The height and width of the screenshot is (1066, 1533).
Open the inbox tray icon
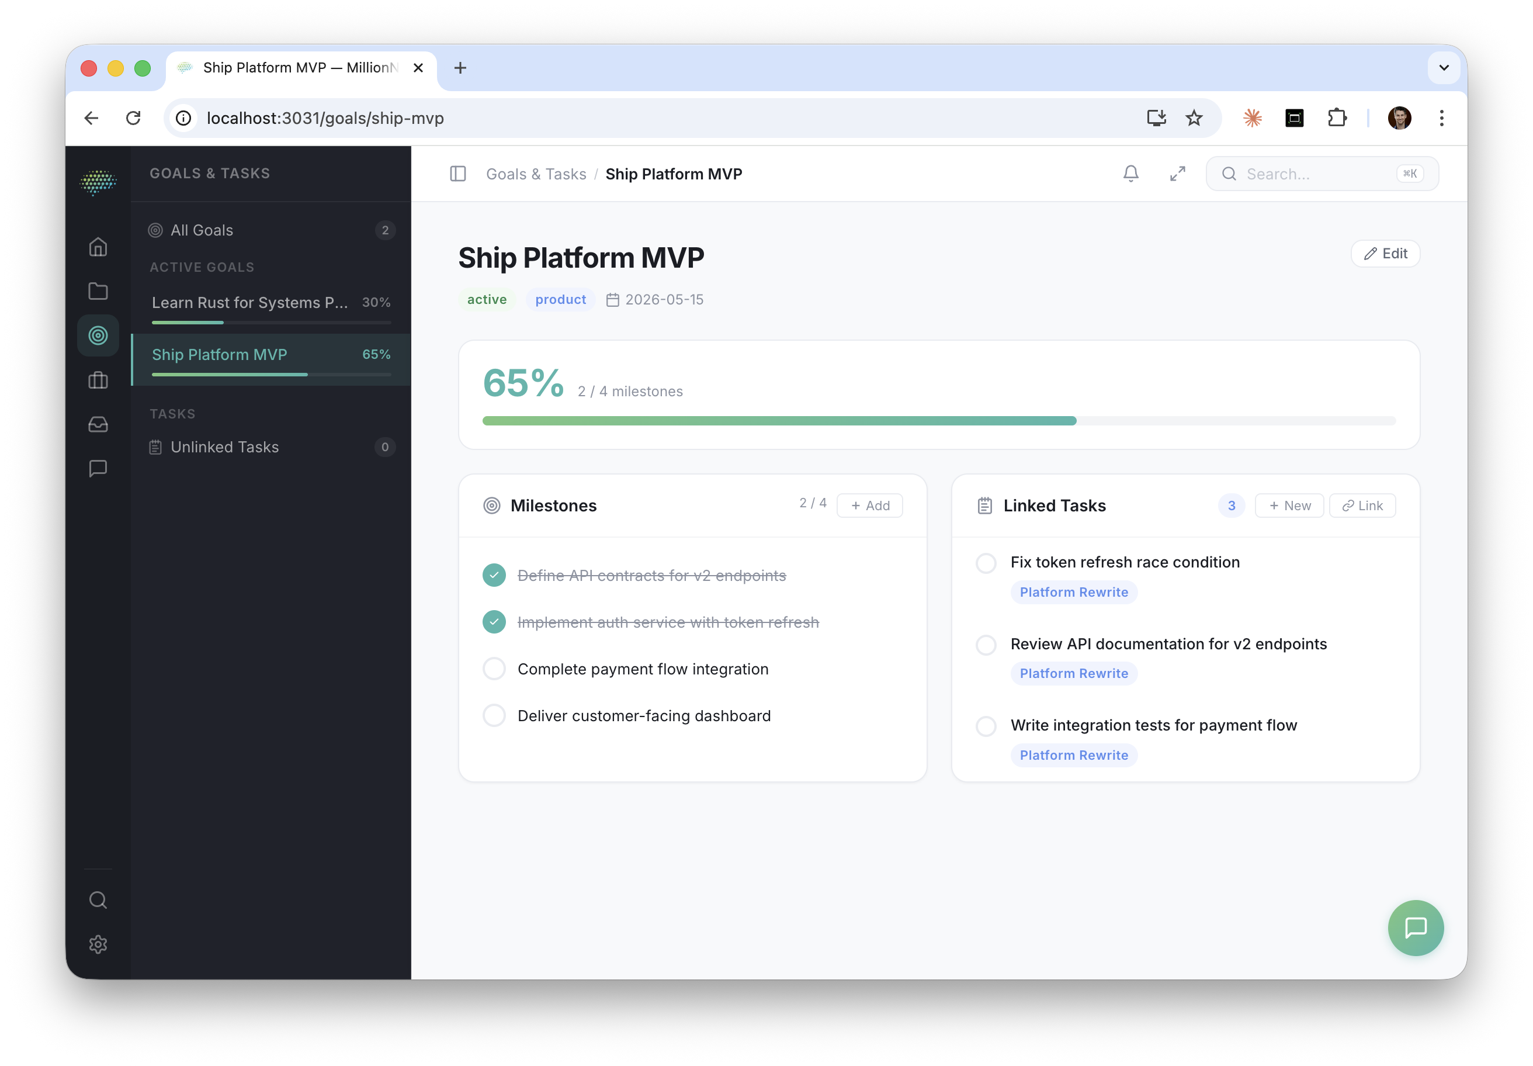coord(98,424)
